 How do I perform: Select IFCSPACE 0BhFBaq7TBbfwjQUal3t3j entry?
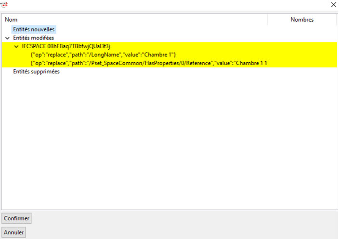(x=66, y=46)
